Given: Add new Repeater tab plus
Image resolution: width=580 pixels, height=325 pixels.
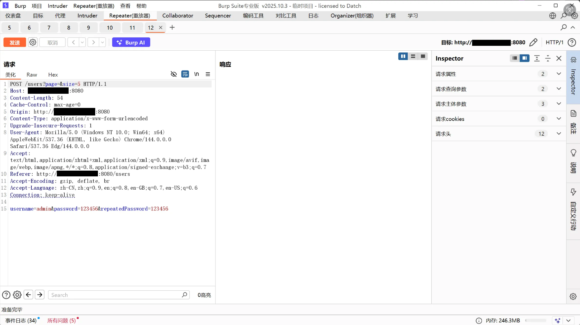Looking at the screenshot, I should 172,27.
